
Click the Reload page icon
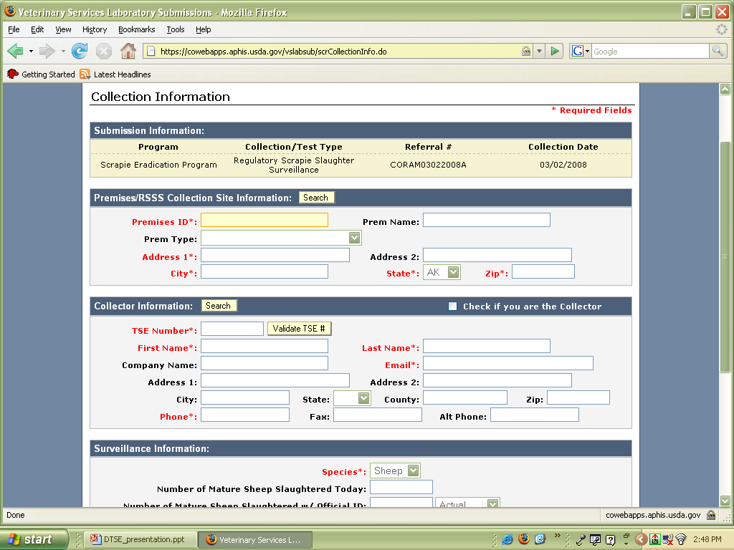click(x=80, y=51)
